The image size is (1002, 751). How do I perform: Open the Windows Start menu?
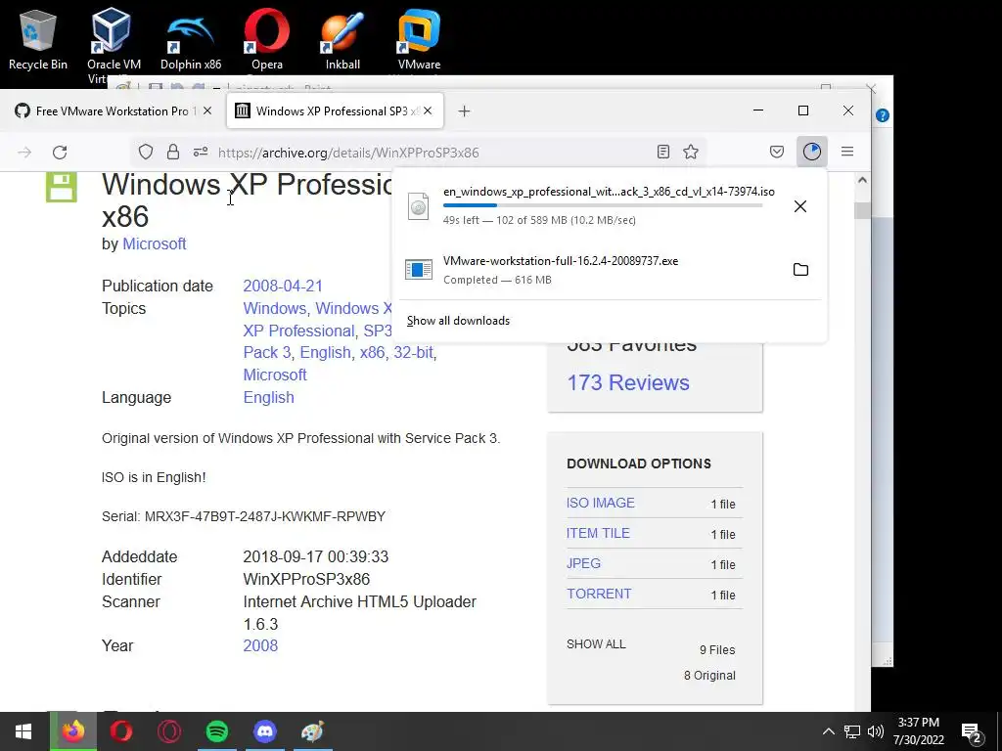23,731
